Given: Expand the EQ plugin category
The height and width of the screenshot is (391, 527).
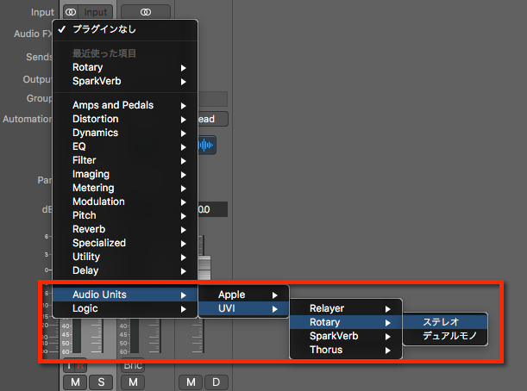Looking at the screenshot, I should [x=125, y=146].
